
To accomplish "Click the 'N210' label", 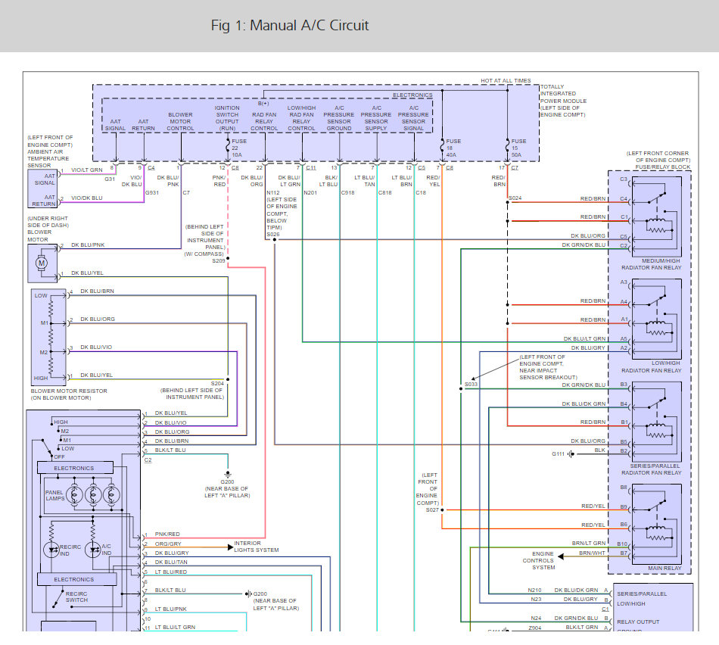I will [x=534, y=590].
